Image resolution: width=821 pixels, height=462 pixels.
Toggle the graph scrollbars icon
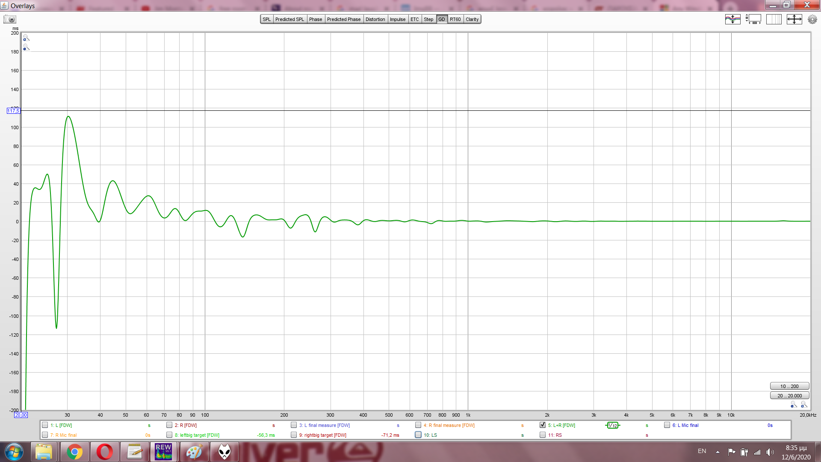(x=753, y=19)
